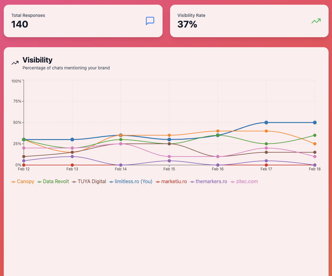Select the green data point above Feb 18
The image size is (332, 276).
[x=314, y=136]
